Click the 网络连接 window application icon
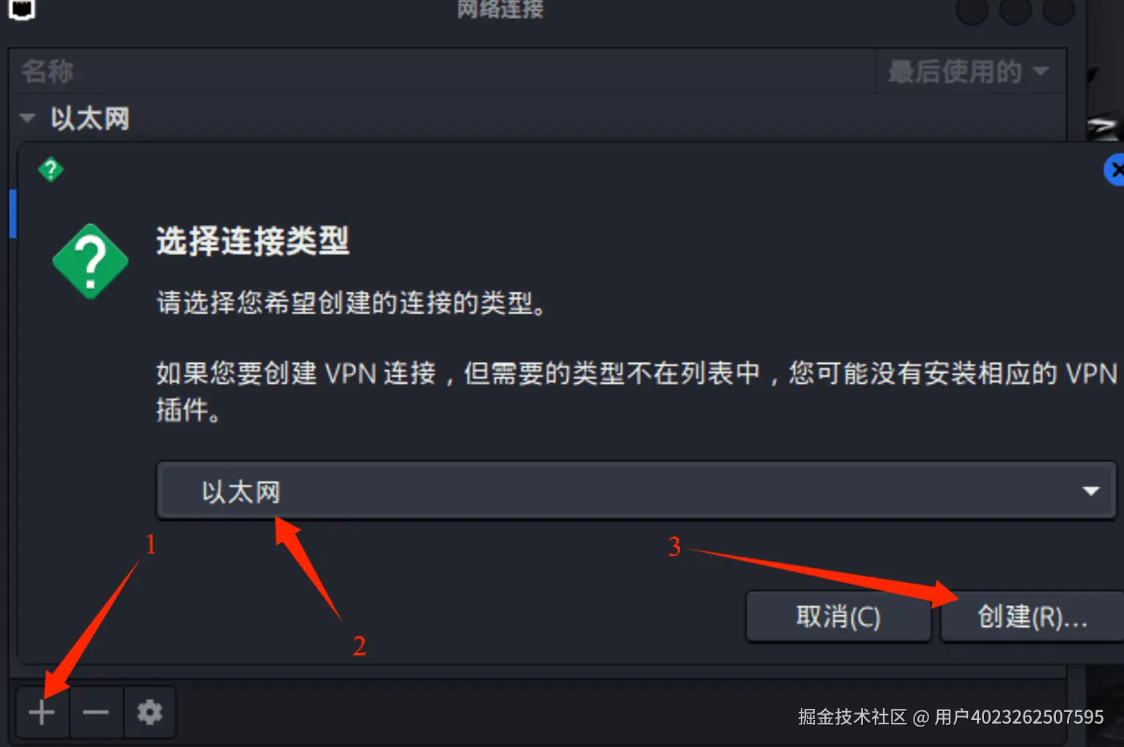This screenshot has height=747, width=1124. pyautogui.click(x=22, y=10)
